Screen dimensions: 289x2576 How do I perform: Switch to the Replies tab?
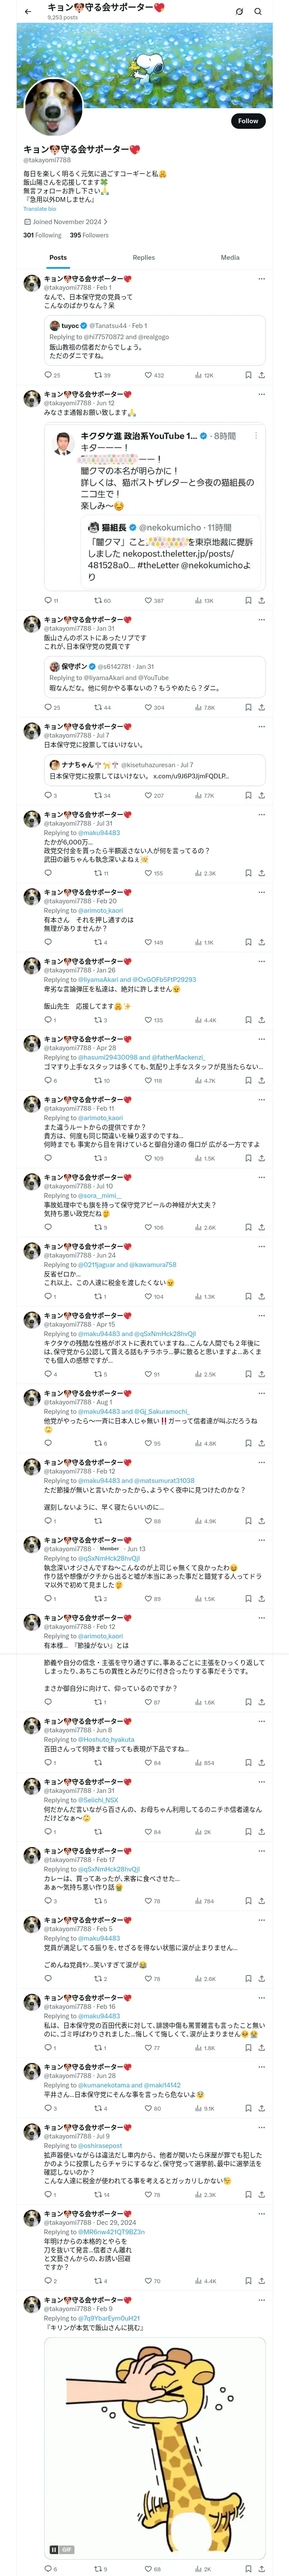pyautogui.click(x=143, y=258)
